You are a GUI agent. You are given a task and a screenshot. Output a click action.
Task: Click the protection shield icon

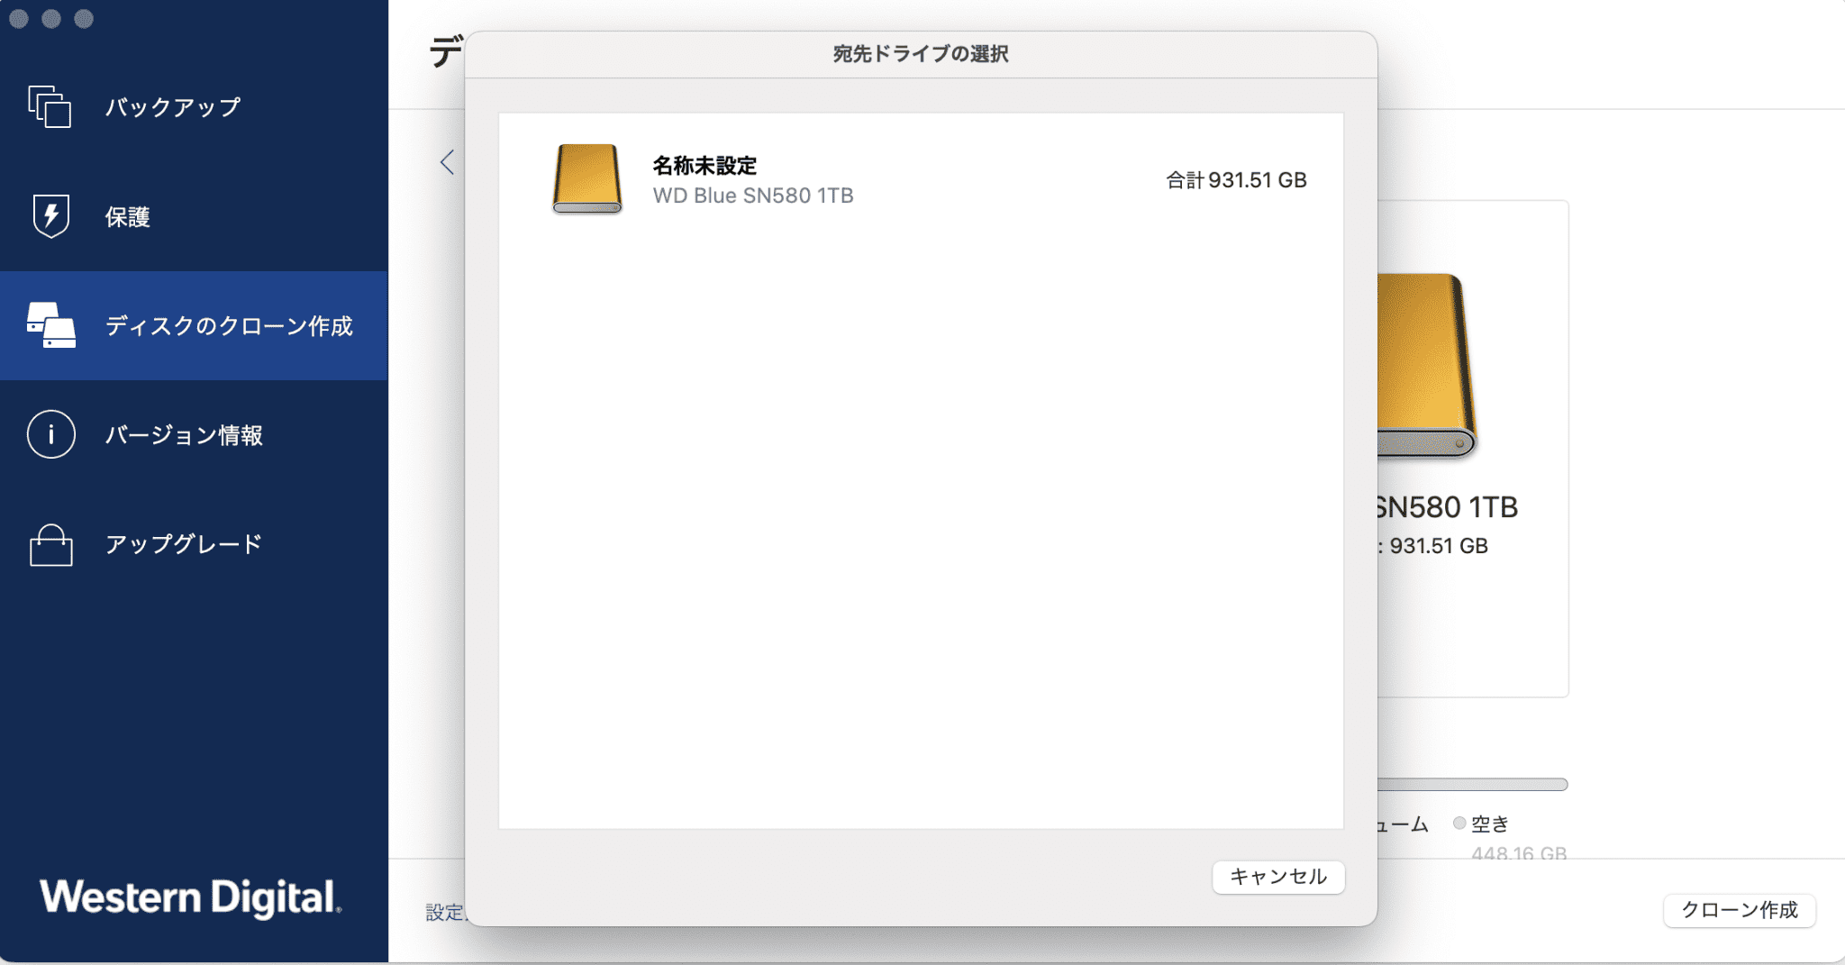tap(50, 216)
